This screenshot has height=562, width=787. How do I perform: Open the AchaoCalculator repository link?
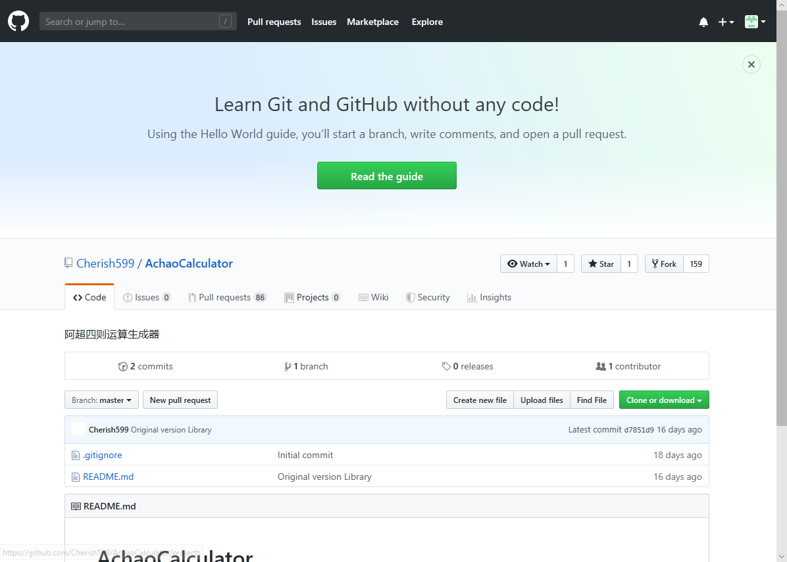[189, 263]
